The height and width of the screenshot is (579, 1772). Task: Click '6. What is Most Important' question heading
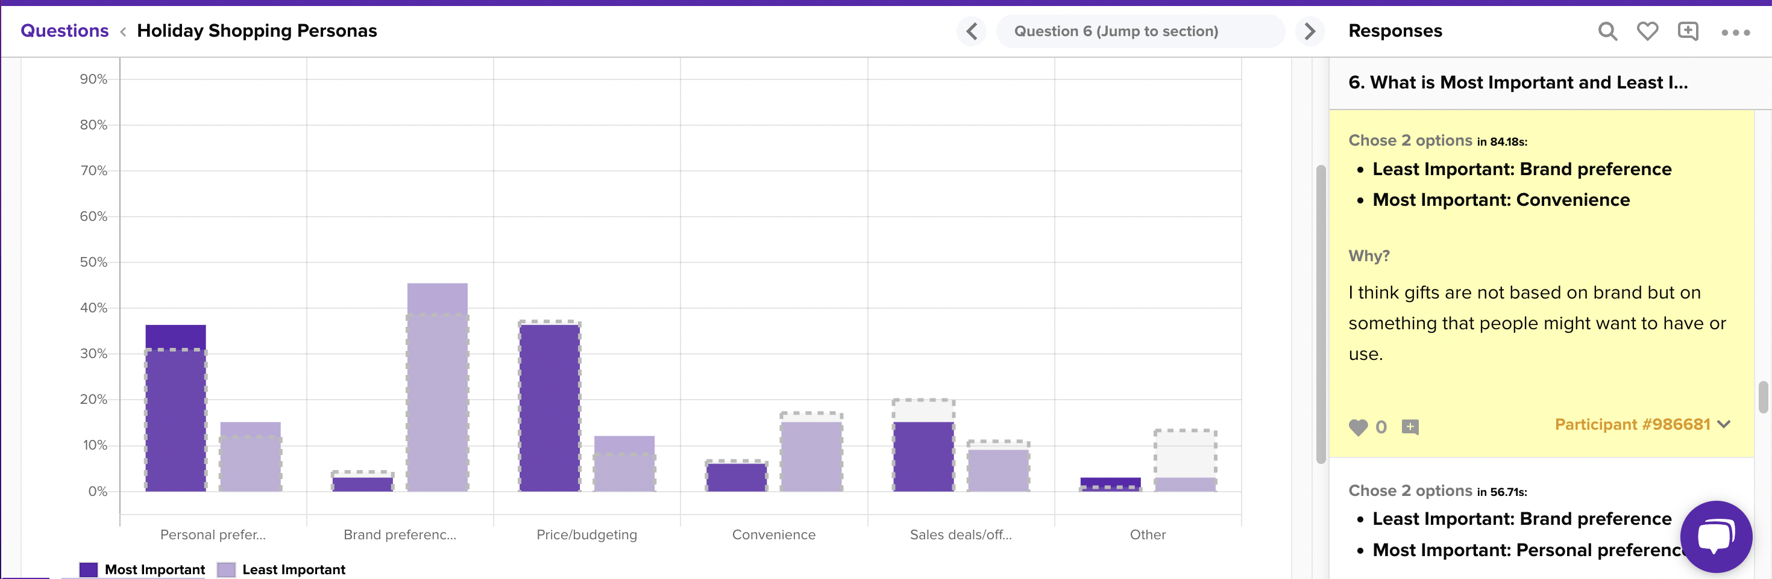coord(1518,82)
